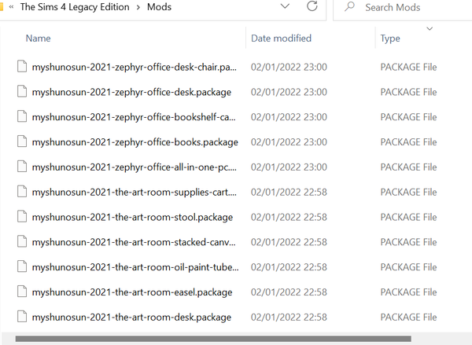The image size is (472, 345).
Task: Sort files by Date modified column
Action: (281, 39)
